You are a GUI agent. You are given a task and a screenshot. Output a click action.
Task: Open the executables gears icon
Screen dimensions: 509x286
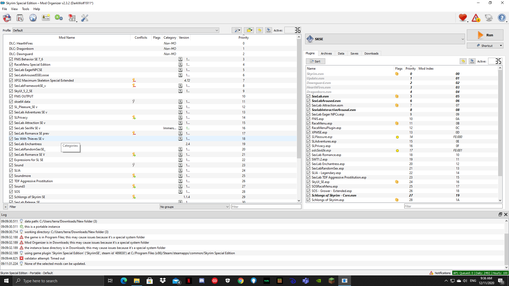click(59, 18)
